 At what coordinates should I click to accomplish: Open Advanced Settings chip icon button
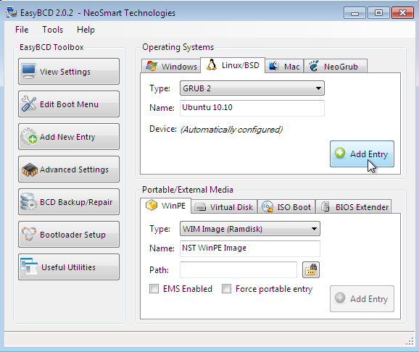[69, 169]
